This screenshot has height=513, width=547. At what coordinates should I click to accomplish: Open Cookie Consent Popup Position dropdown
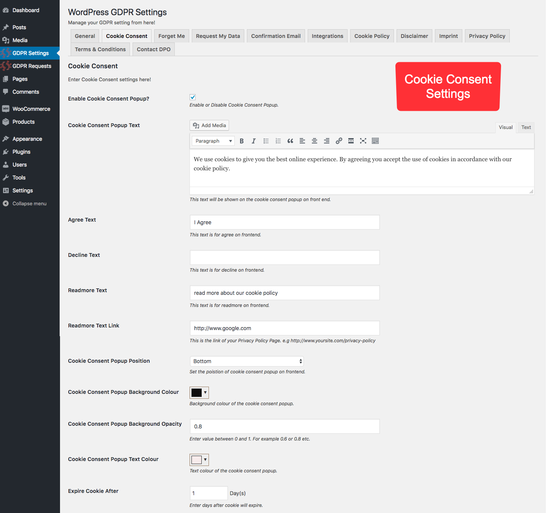[x=247, y=361]
